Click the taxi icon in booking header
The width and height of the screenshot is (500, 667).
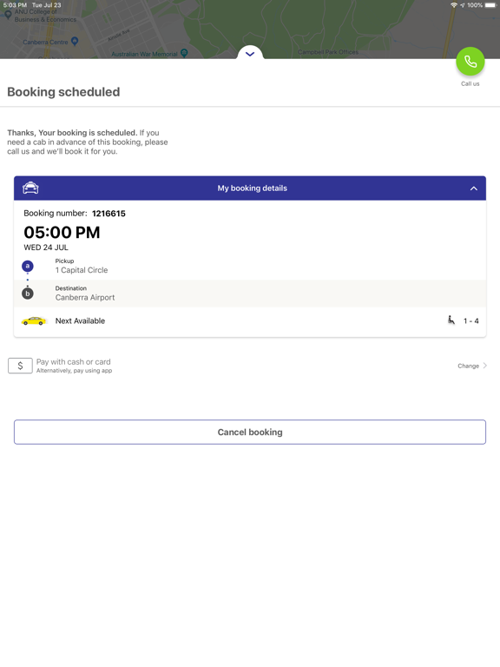coord(30,188)
